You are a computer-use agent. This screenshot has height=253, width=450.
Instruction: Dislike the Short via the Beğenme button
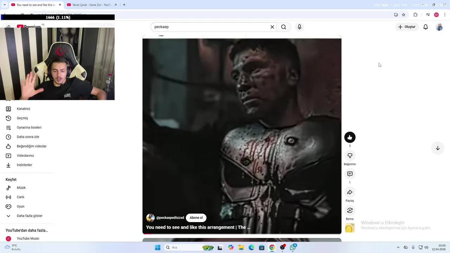350,156
